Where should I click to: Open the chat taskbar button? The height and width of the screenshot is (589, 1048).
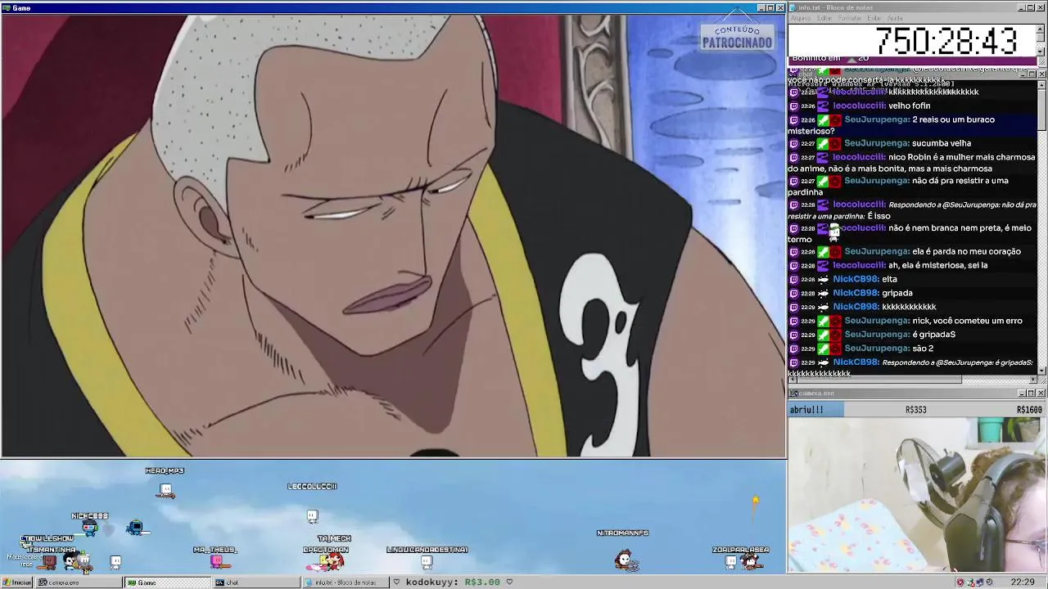tap(256, 582)
